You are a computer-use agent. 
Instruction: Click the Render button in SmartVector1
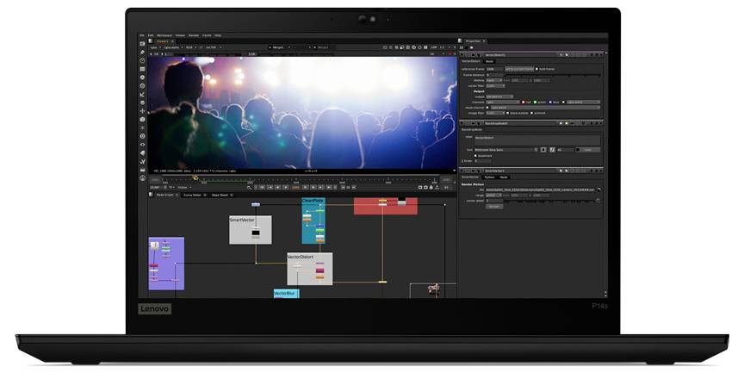pos(494,207)
